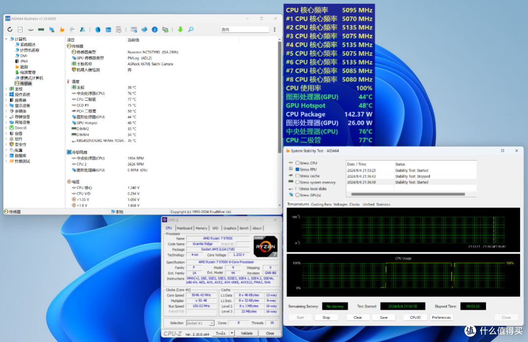Click the vertical scrollbar in AIDA64 sensor list
Screen dimensions: 528x342
280,97
